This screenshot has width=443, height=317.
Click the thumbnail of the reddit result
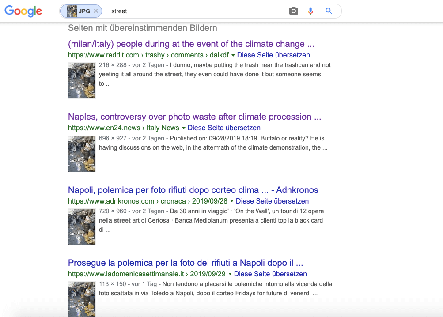tap(82, 80)
